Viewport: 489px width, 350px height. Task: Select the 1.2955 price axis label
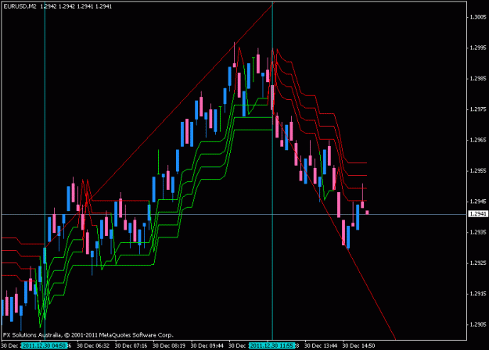point(478,171)
